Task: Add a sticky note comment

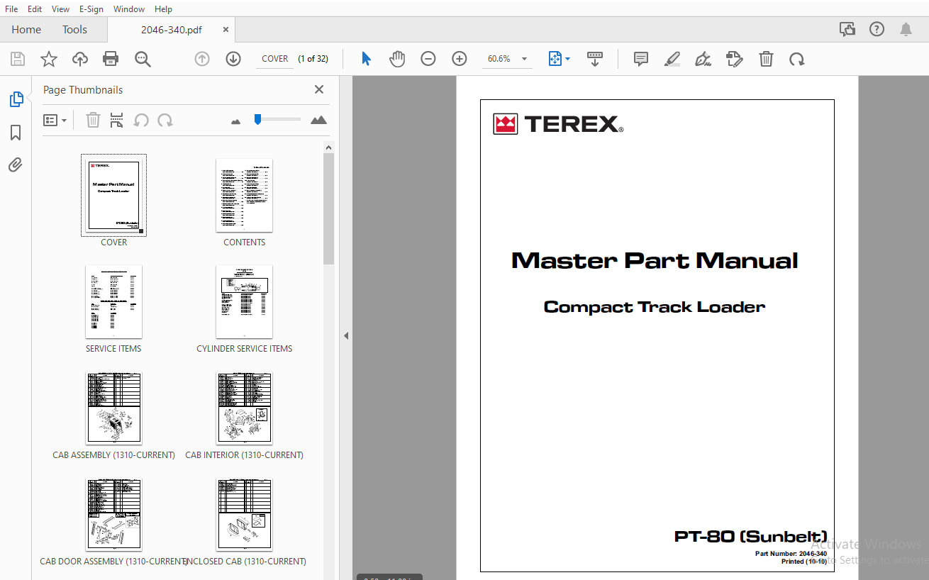Action: tap(641, 59)
